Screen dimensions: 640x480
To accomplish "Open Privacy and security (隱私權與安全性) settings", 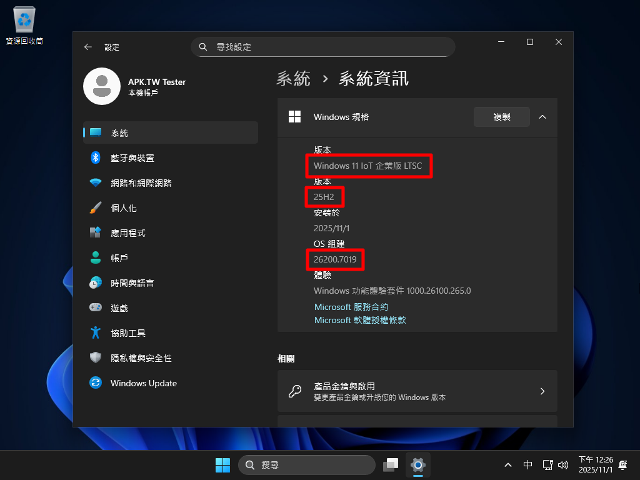I will (141, 358).
